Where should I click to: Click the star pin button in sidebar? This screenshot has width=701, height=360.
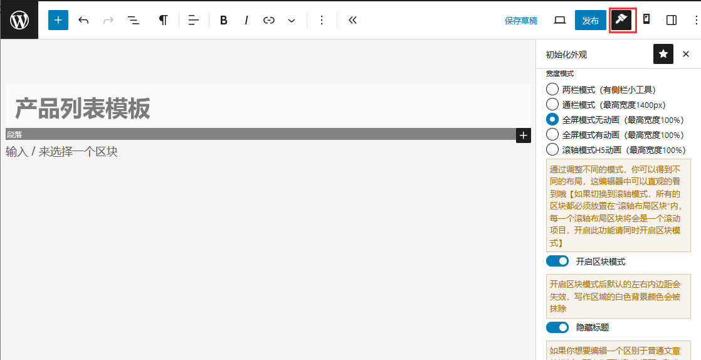tap(663, 54)
